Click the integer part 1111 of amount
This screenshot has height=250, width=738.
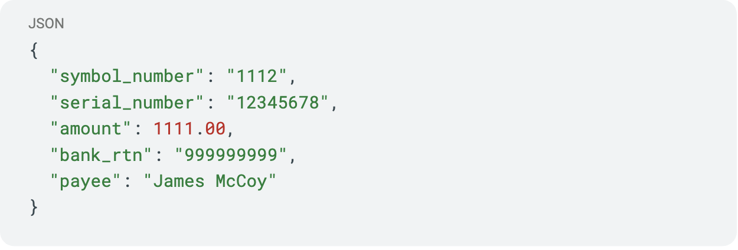coord(174,129)
